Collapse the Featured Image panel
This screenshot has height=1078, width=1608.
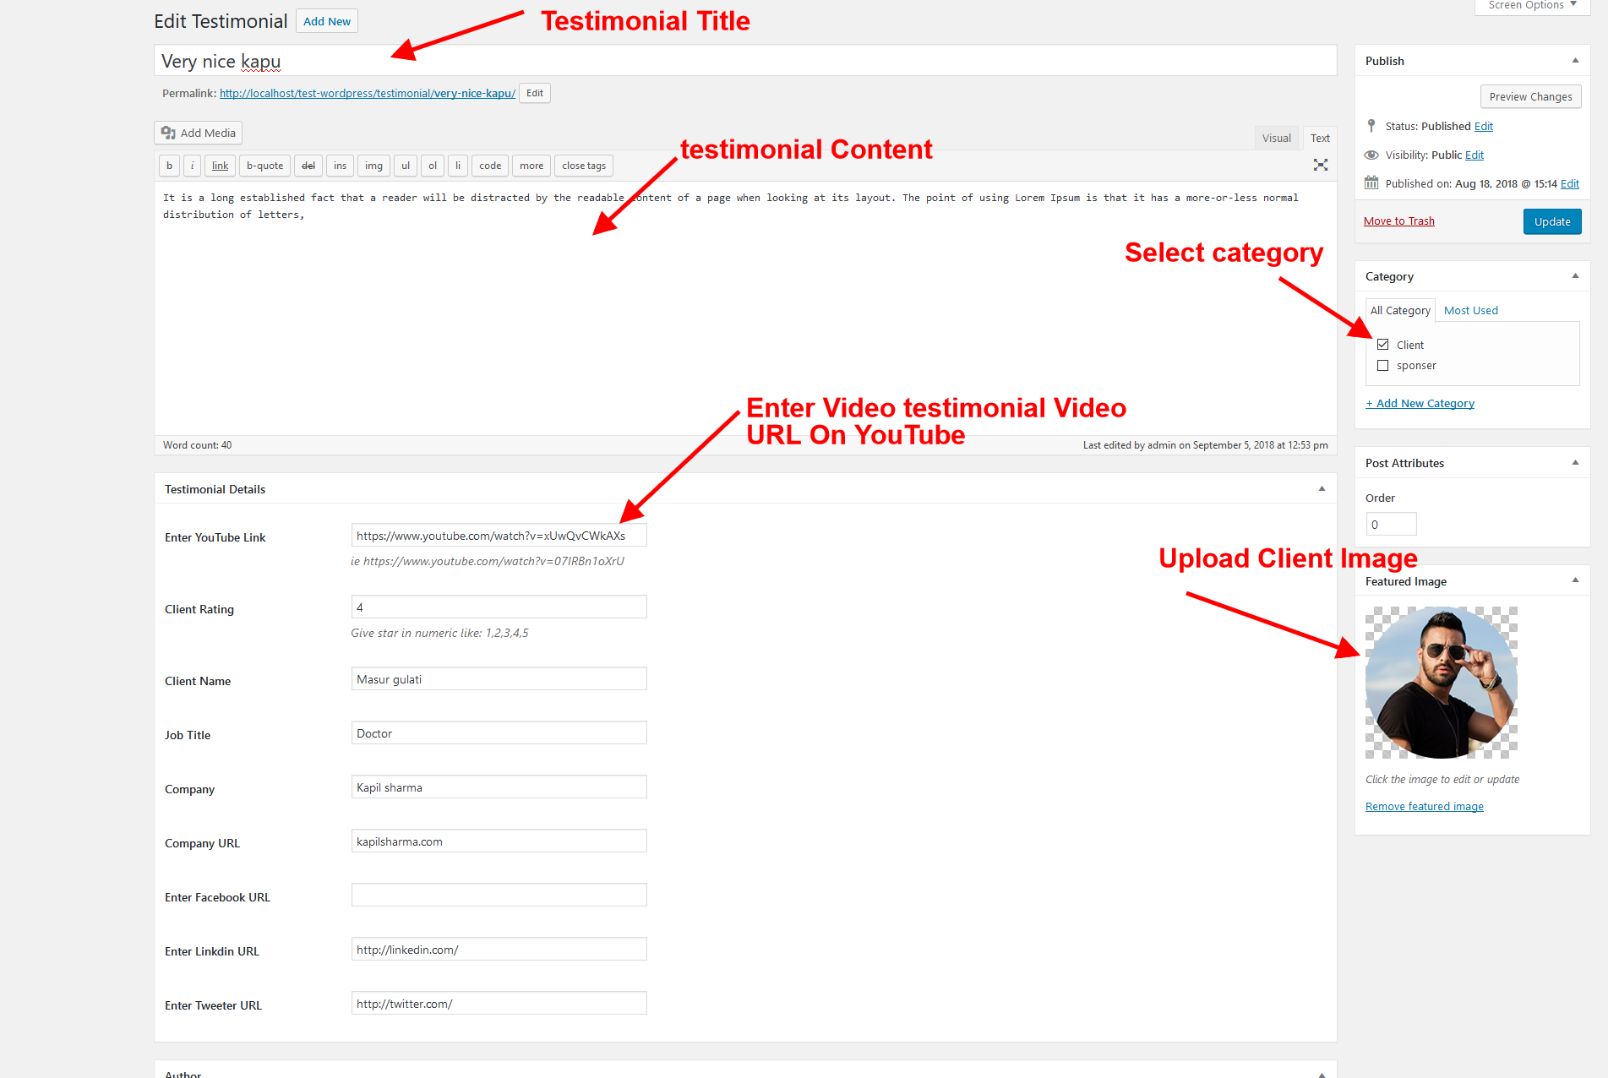pyautogui.click(x=1575, y=580)
